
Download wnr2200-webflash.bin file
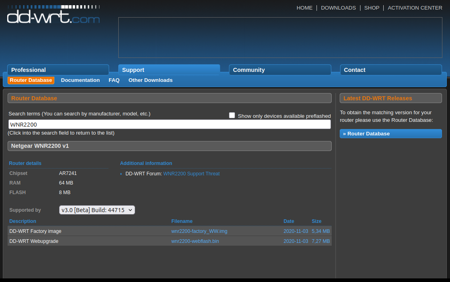[195, 241]
